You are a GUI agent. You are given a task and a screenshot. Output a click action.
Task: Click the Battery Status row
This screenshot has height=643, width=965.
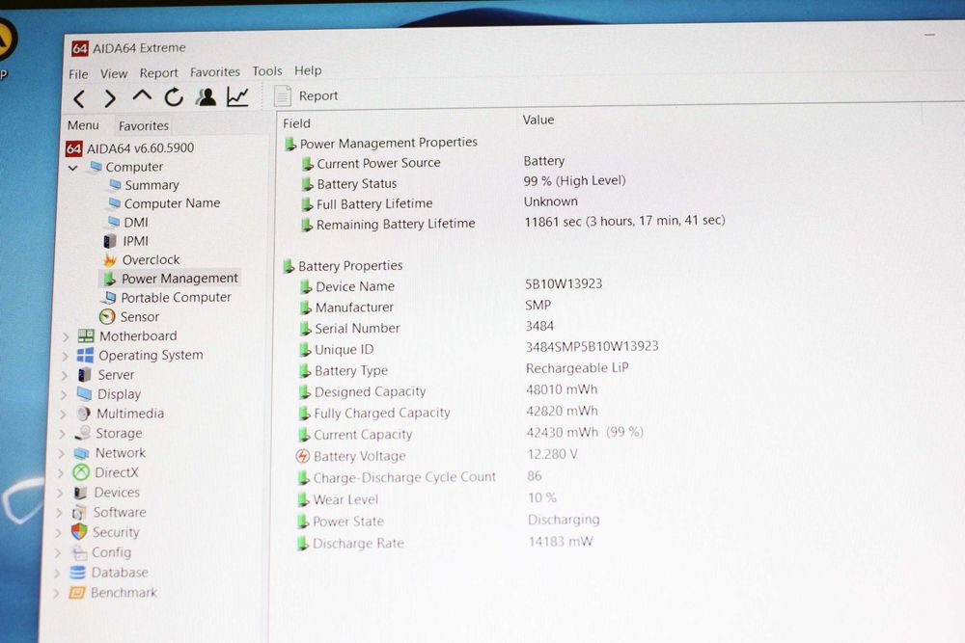click(x=463, y=182)
